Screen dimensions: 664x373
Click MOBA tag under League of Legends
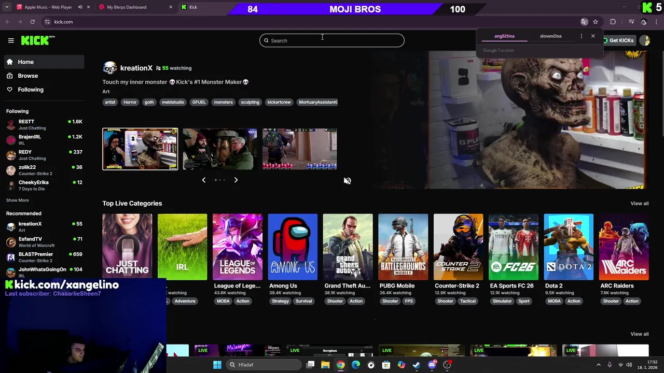(223, 301)
